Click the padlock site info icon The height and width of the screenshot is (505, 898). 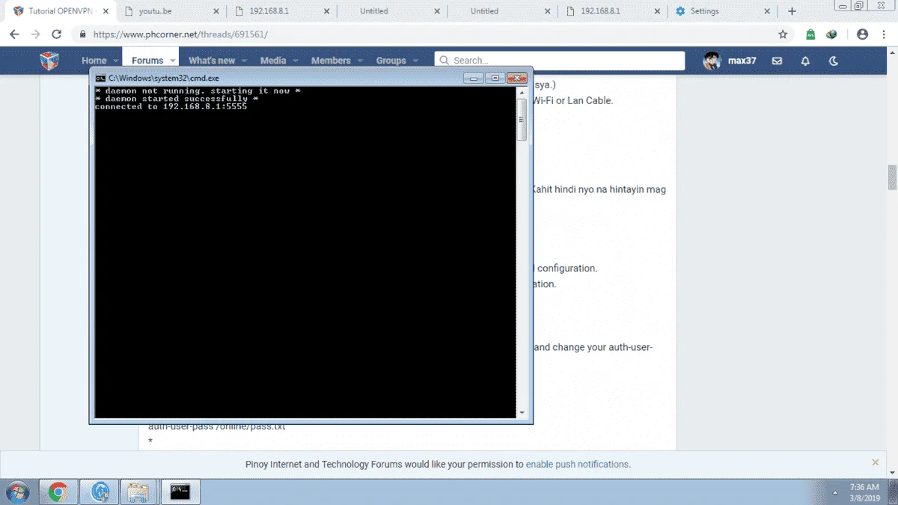pos(82,34)
